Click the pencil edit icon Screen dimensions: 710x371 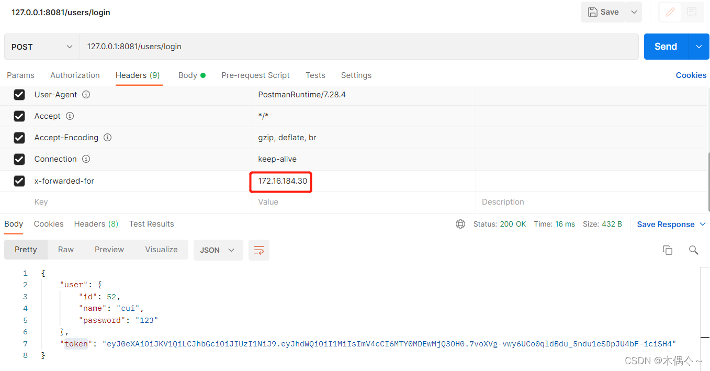pos(670,12)
